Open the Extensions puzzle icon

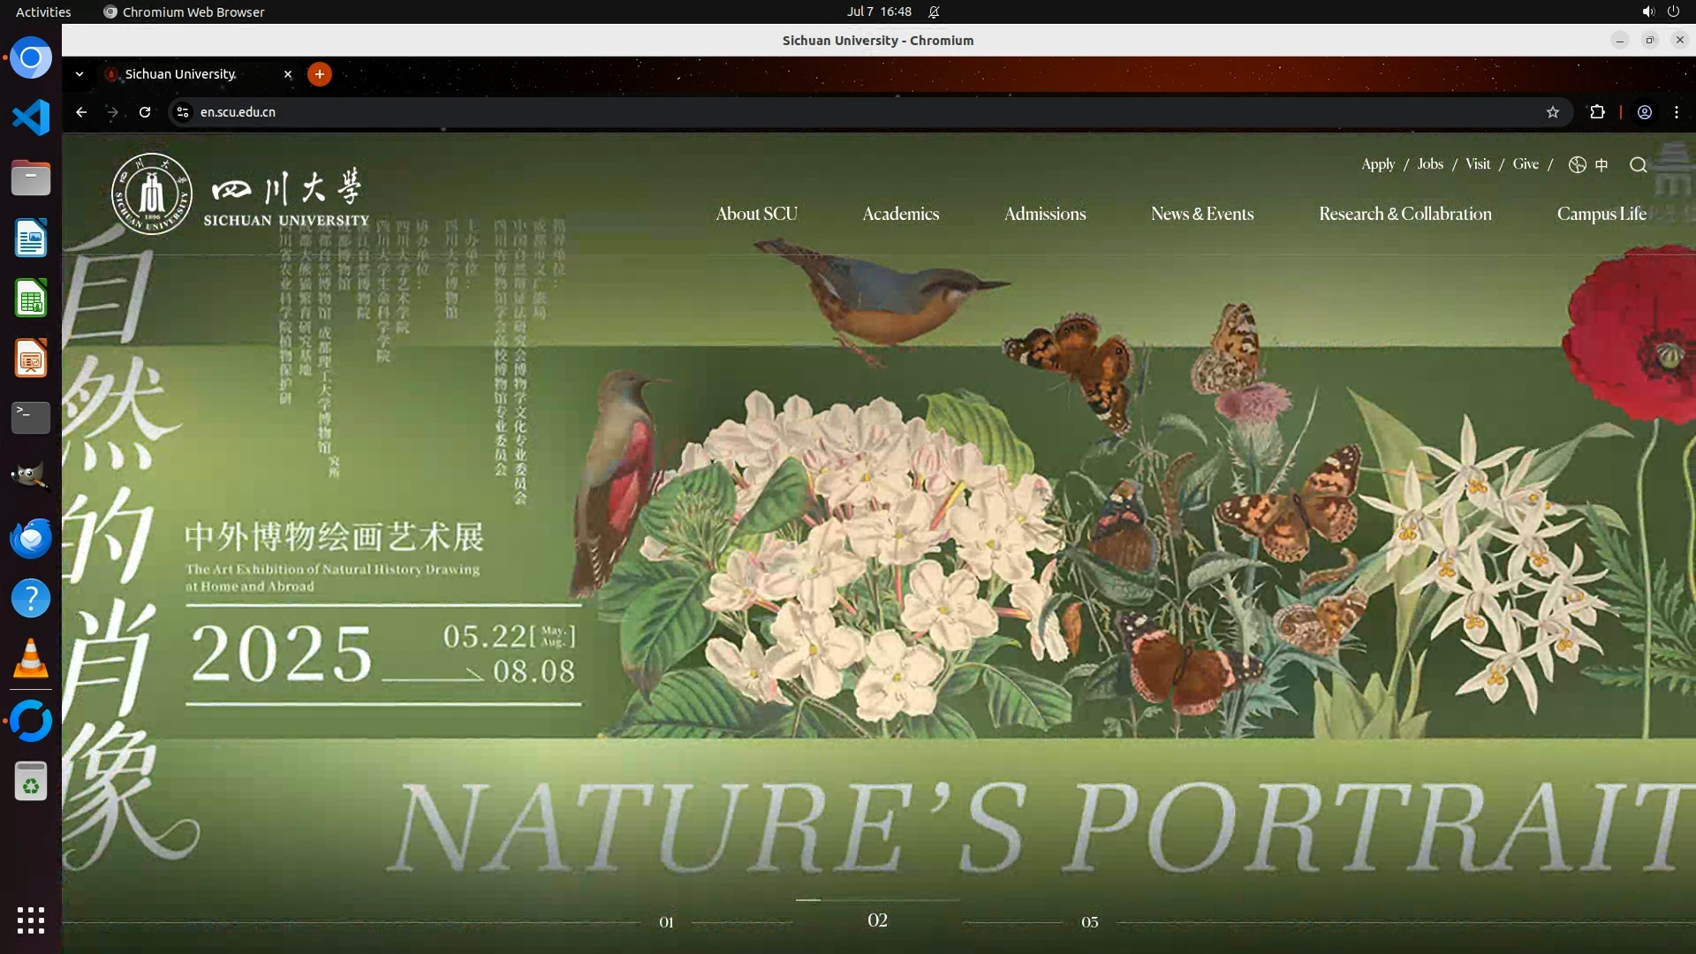pyautogui.click(x=1597, y=112)
